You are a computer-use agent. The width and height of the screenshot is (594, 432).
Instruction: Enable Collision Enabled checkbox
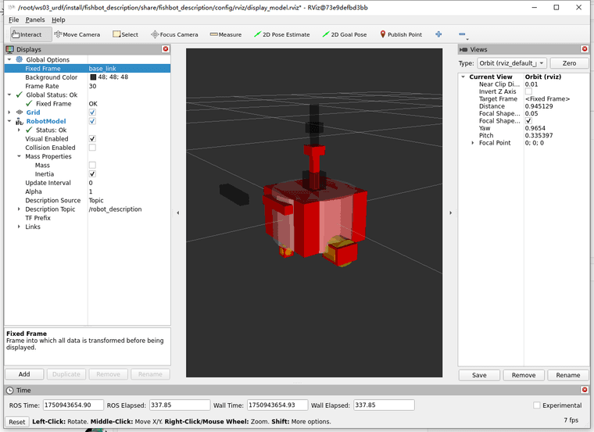tap(92, 148)
